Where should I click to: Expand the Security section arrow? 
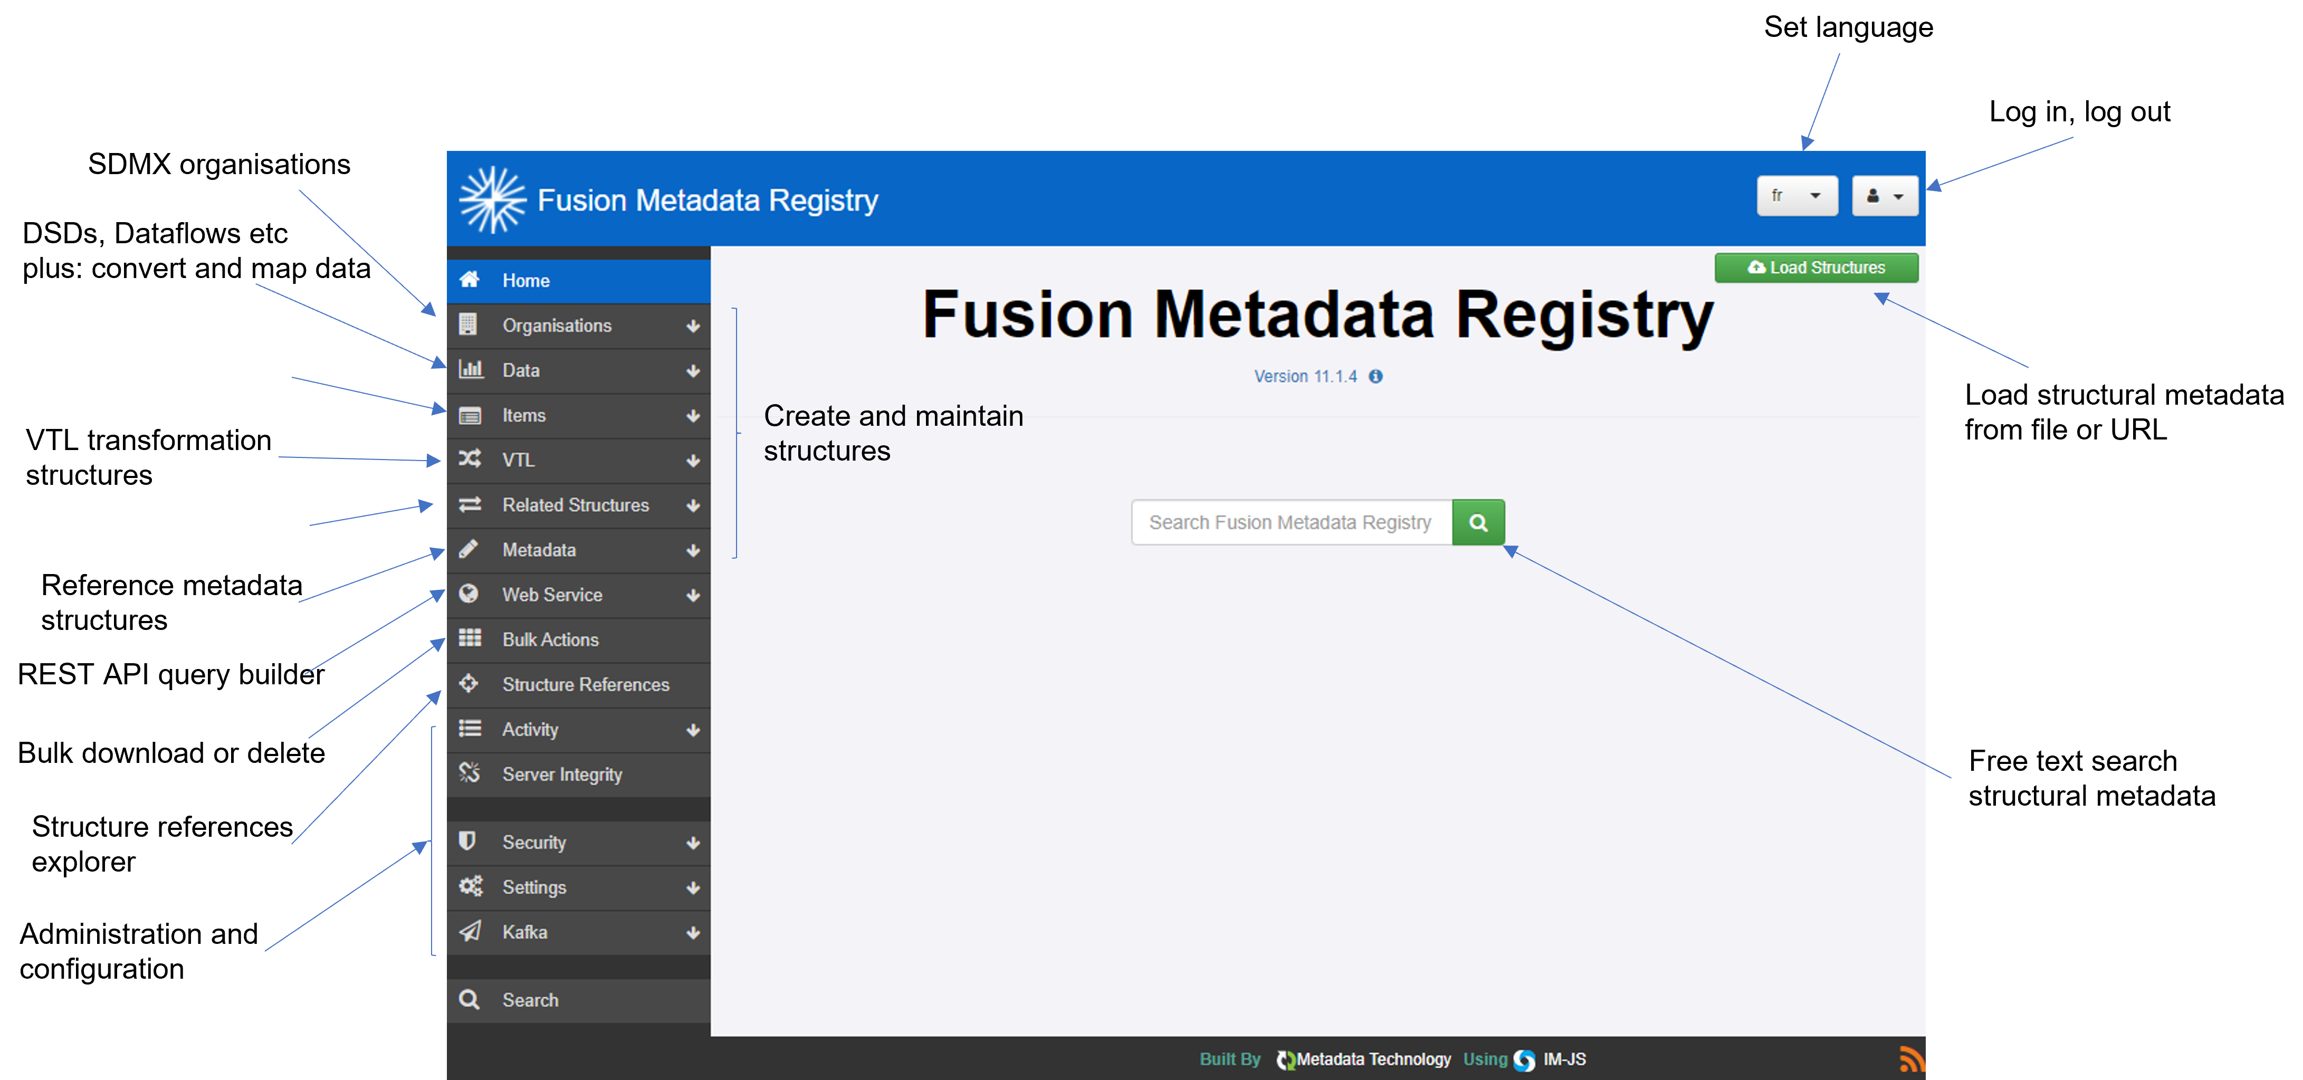(693, 843)
